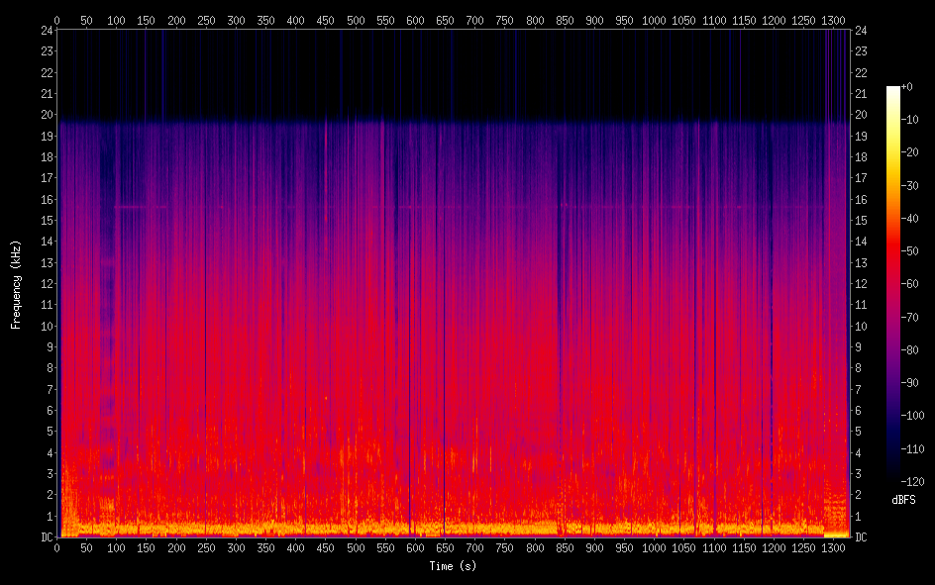Click the "24" label on the left frequency axis
Image resolution: width=935 pixels, height=585 pixels.
[46, 30]
